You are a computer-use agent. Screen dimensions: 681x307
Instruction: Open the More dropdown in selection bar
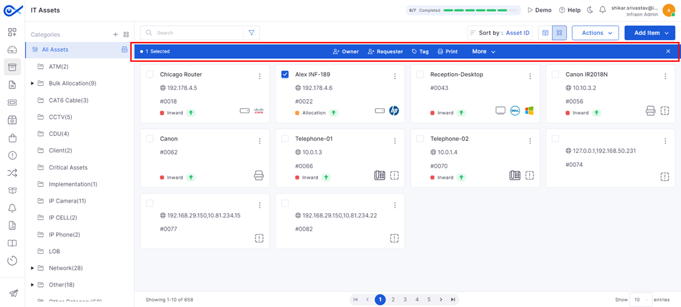(484, 51)
